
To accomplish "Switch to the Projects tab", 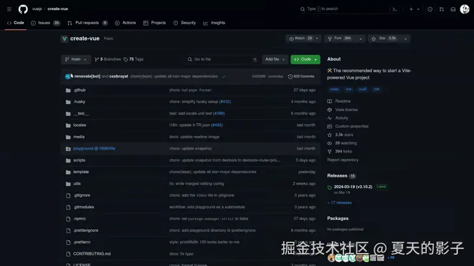I will click(x=155, y=23).
